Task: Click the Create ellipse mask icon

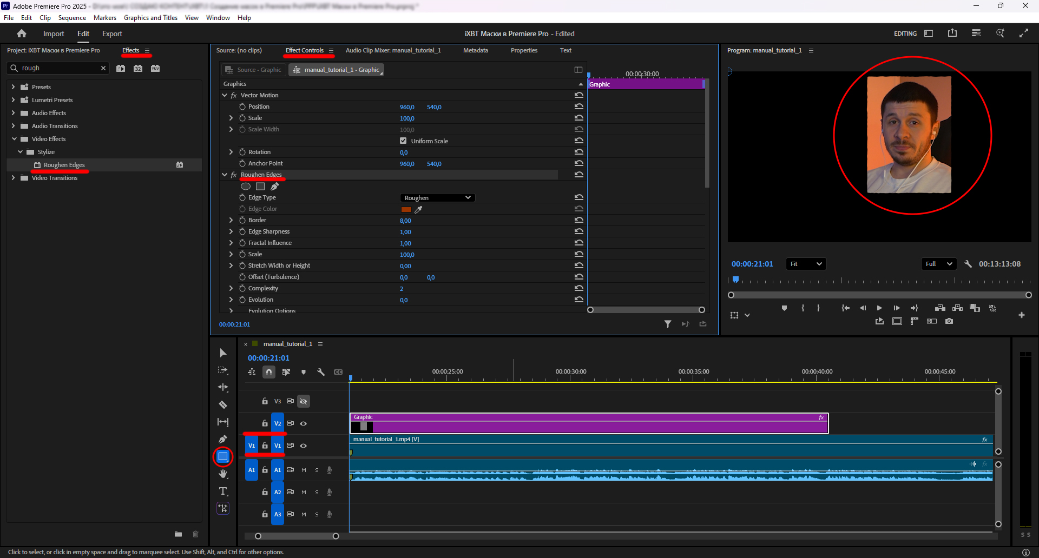Action: click(246, 187)
